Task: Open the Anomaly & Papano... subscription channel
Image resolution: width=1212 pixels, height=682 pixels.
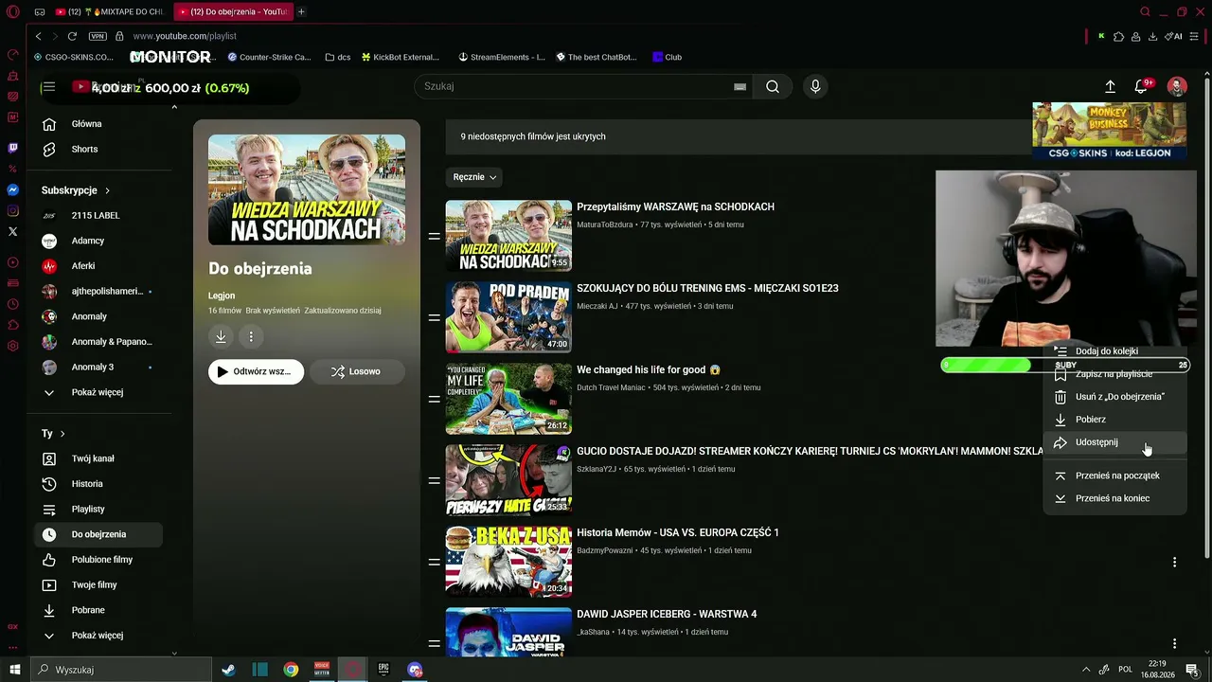Action: tap(97, 342)
